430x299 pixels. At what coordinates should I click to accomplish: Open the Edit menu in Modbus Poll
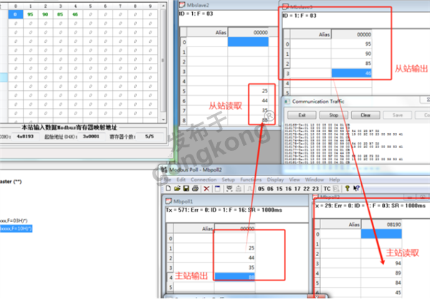[181, 180]
